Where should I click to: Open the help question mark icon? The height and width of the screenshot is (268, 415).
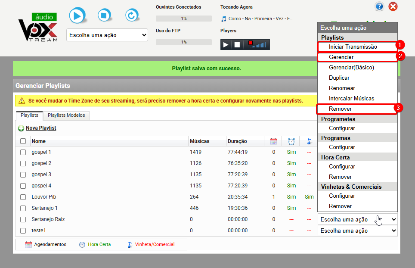click(379, 6)
